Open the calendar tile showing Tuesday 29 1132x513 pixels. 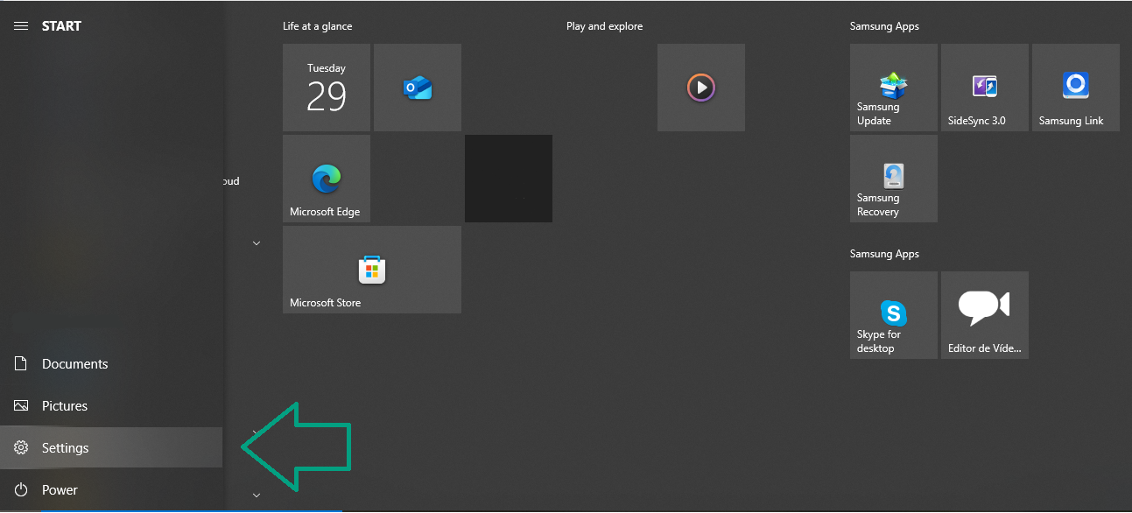(x=327, y=88)
